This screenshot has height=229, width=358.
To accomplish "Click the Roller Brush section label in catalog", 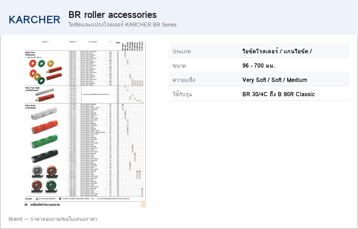I will 30,106.
